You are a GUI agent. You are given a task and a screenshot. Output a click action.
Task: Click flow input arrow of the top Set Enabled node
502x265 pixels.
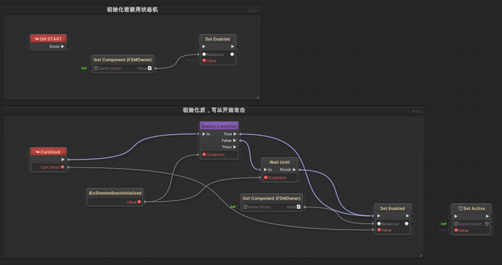click(x=204, y=47)
